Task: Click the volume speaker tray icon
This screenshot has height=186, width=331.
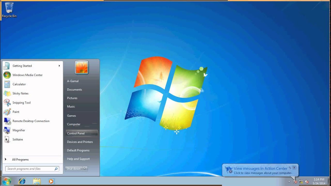Action: 307,181
